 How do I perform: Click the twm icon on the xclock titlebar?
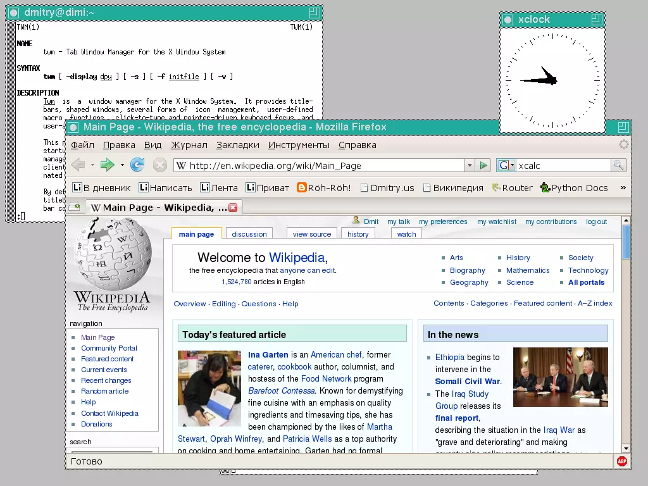pyautogui.click(x=508, y=20)
